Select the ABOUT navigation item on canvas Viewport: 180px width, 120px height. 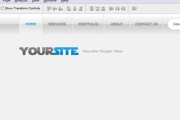coord(117,24)
